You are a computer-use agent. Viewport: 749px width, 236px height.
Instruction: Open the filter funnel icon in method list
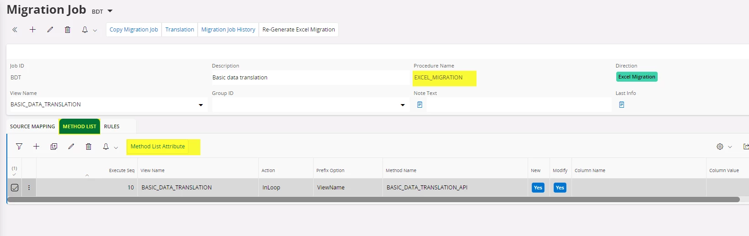[19, 147]
